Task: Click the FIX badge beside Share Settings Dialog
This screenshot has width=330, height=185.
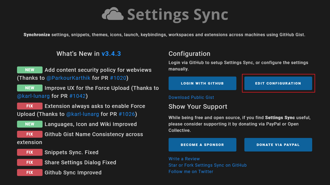Action: tap(30, 162)
